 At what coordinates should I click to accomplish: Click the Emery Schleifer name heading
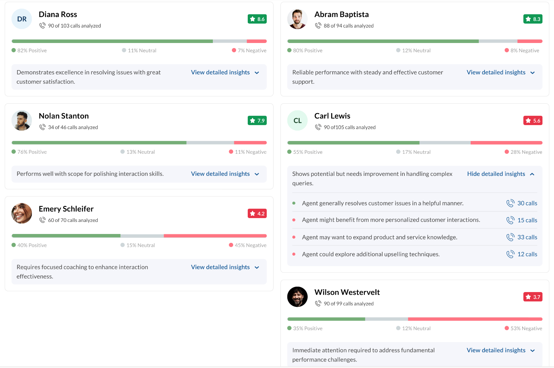pyautogui.click(x=66, y=209)
